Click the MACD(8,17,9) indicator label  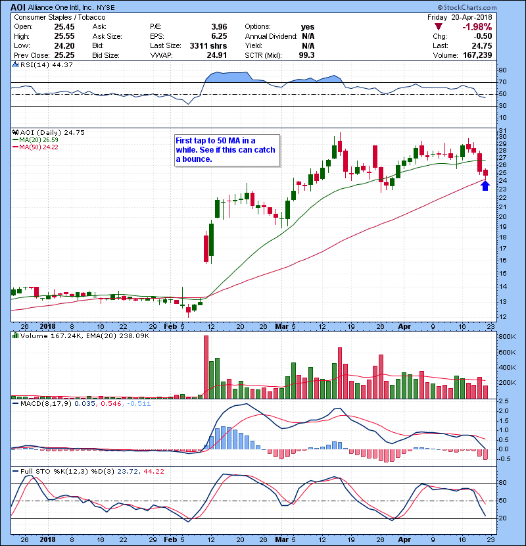[46, 404]
